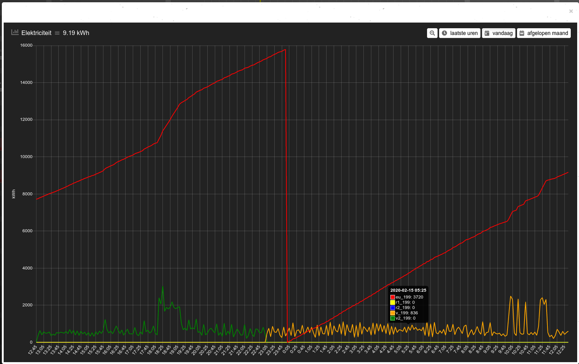Click the '12:45' first x-axis label
The width and height of the screenshot is (579, 364).
pos(33,350)
